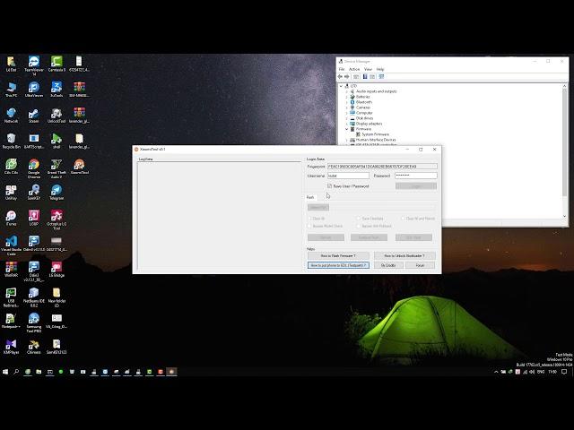Open the iTunes desktop icon

point(11,218)
